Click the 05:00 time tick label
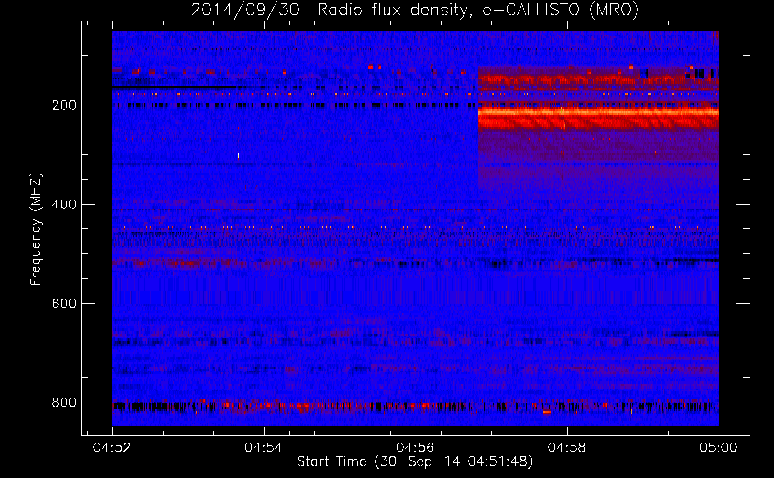 tap(719, 447)
